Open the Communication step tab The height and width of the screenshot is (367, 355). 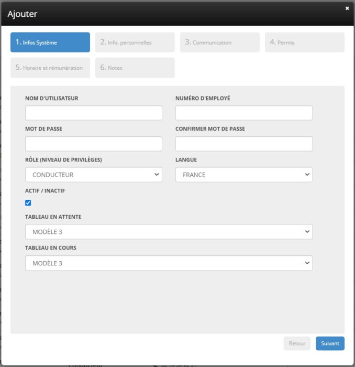[219, 42]
